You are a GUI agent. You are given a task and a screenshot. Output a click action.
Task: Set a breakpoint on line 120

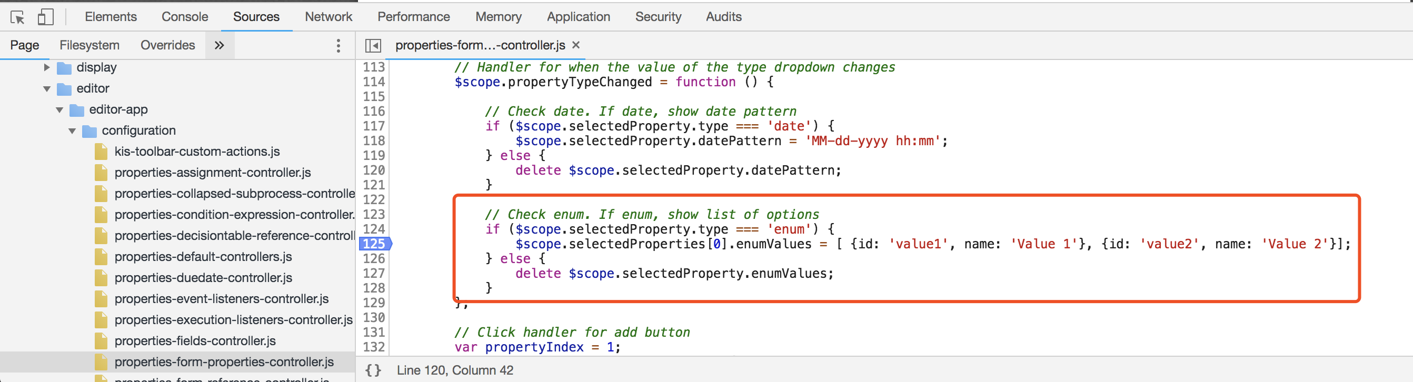coord(374,170)
